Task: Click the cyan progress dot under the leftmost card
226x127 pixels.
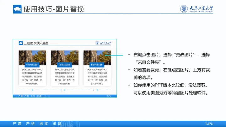Action: [x=32, y=90]
